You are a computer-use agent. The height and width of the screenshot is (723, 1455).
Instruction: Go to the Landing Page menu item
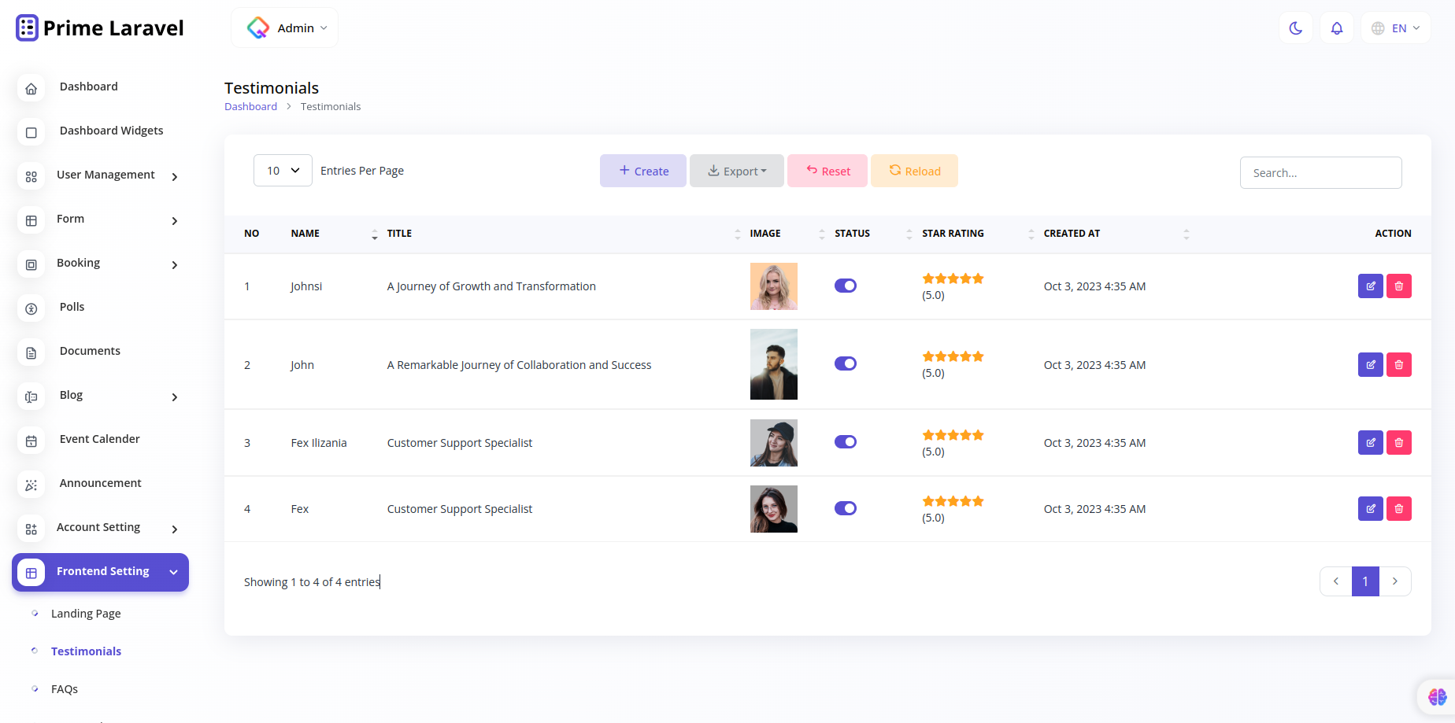pyautogui.click(x=85, y=613)
